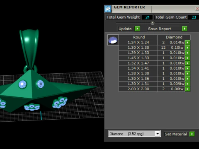Viewport: 199px width, 149px height.
Task: Click the Gem Reporter panel icon
Action: [x=108, y=9]
